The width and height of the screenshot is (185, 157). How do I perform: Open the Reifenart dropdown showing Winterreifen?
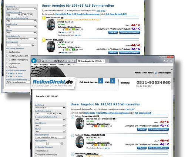pos(50,108)
